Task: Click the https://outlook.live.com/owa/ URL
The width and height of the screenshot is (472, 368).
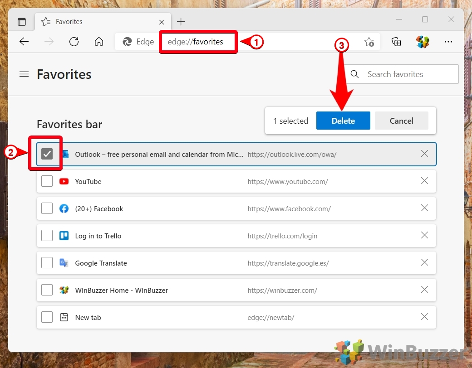Action: [292, 154]
